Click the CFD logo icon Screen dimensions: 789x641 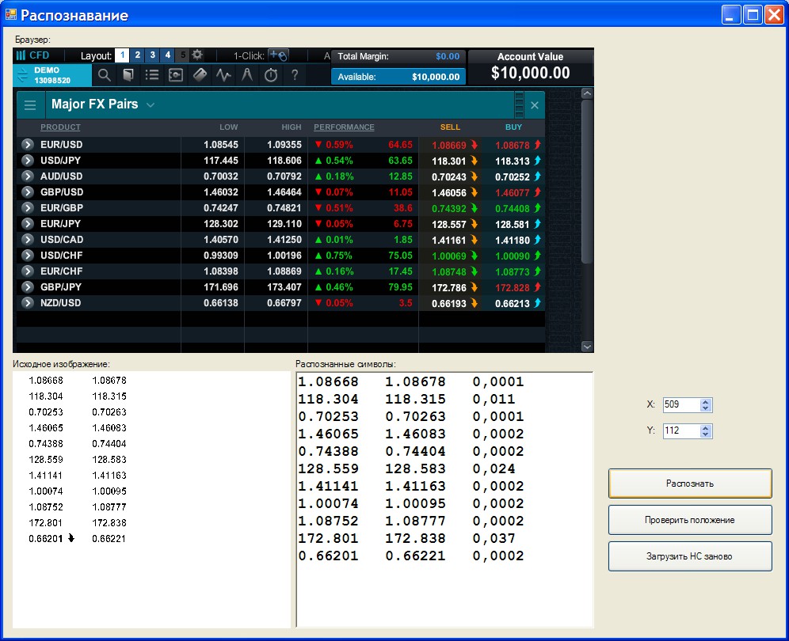pos(21,55)
